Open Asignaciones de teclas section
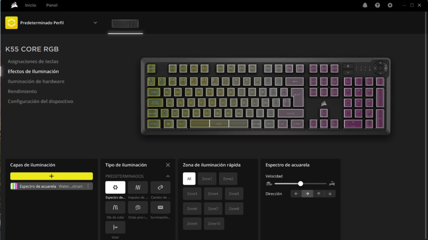This screenshot has height=240, width=428. [33, 61]
